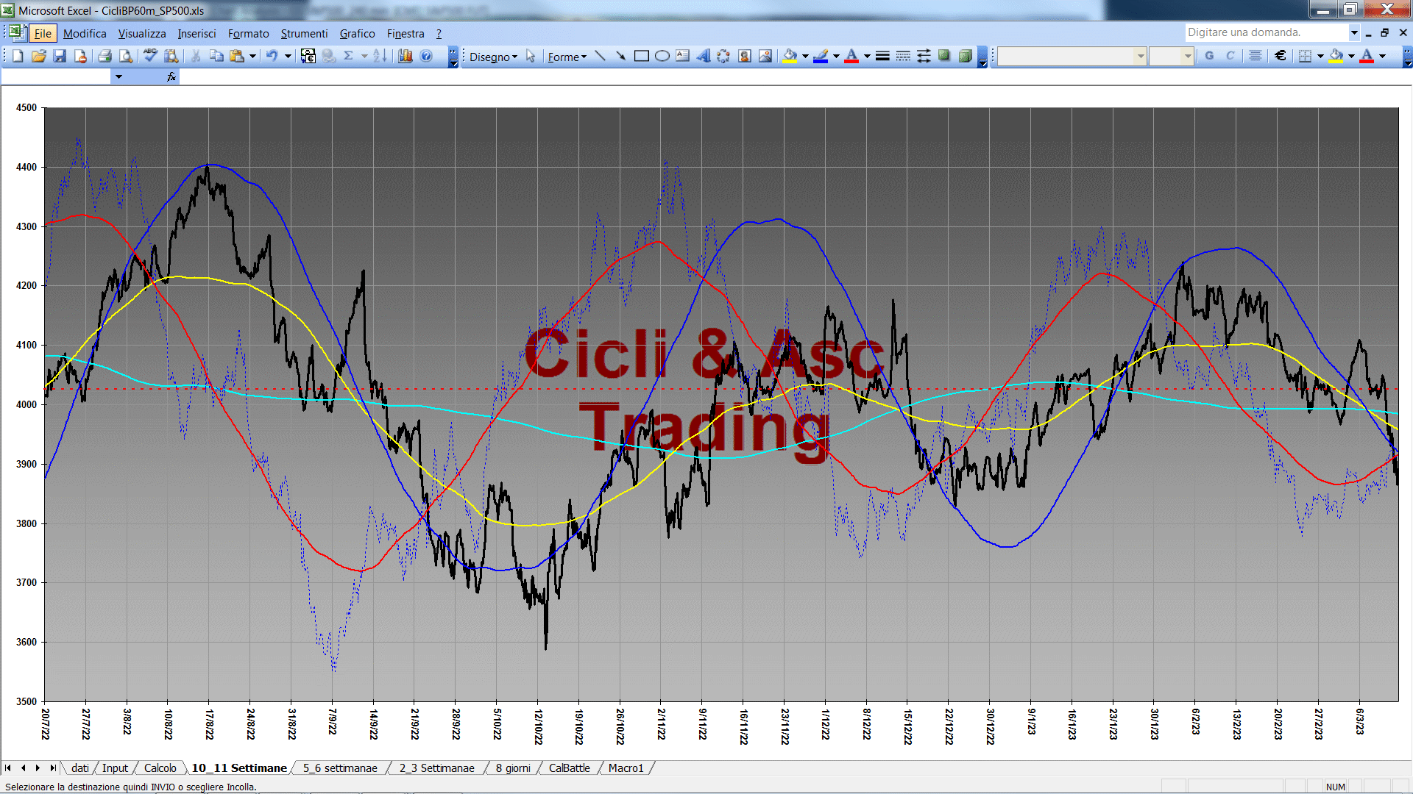Viewport: 1413px width, 794px height.
Task: Toggle Bold (G) formatting
Action: click(1209, 56)
